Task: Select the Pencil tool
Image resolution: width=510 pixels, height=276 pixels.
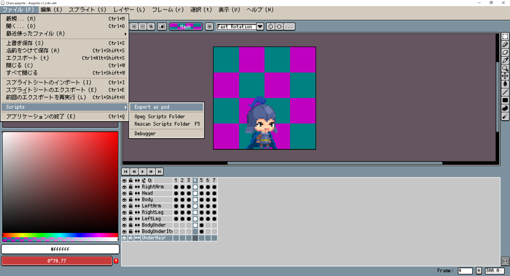Action: (x=505, y=44)
